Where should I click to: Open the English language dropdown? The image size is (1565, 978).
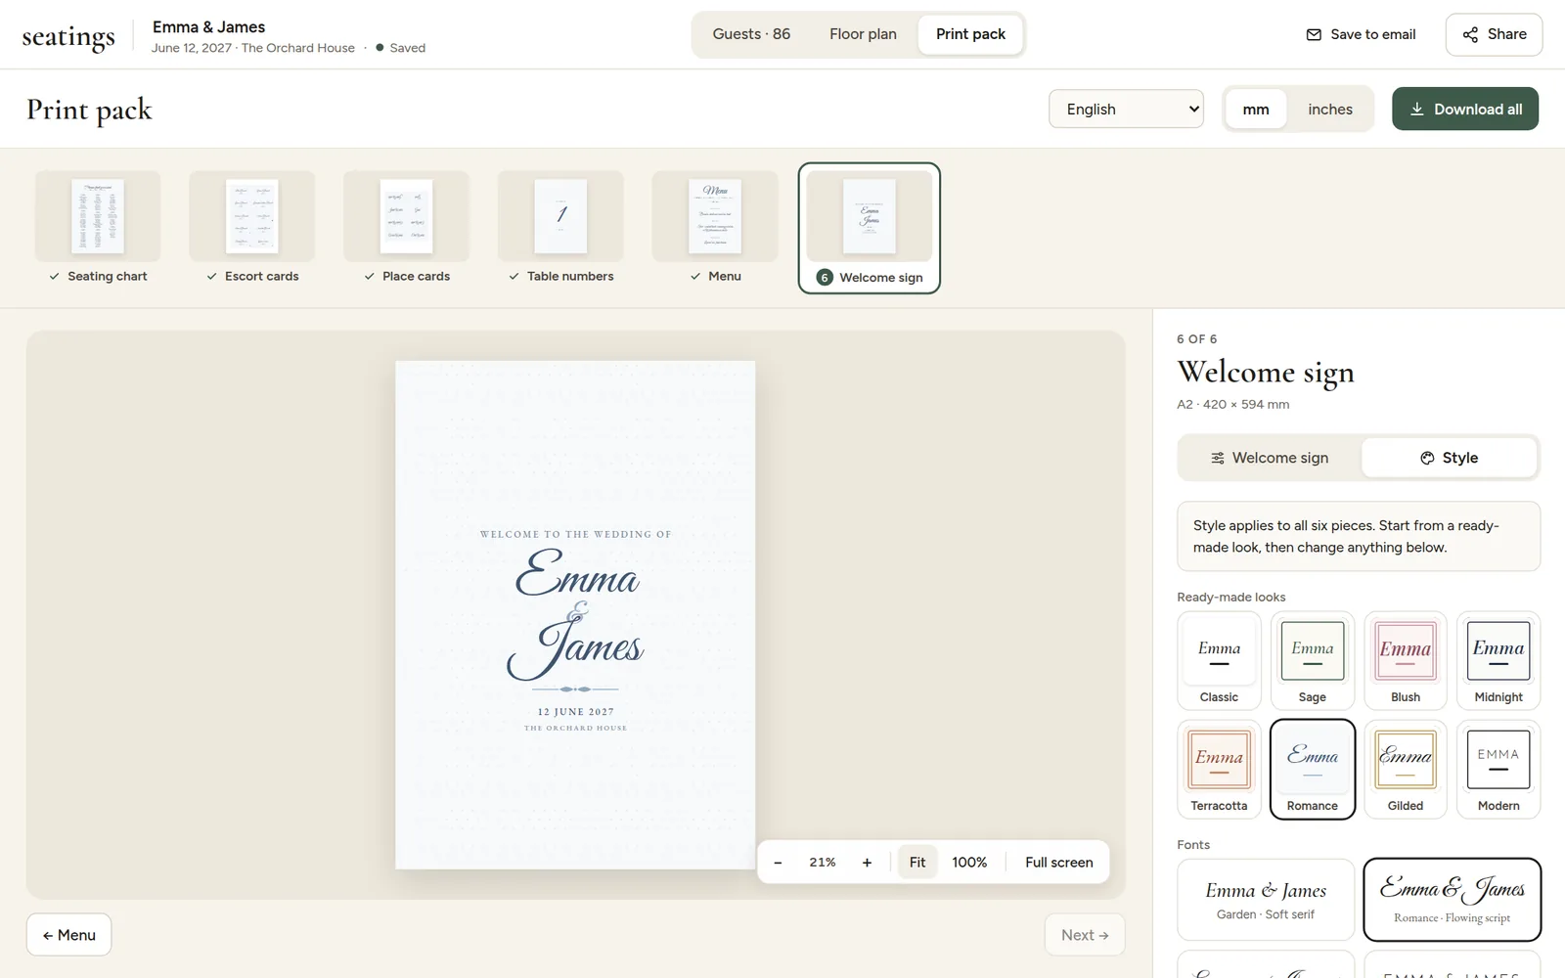click(1126, 110)
